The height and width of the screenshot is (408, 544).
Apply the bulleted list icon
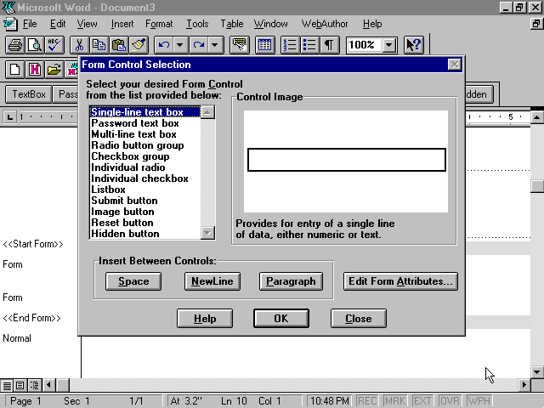click(309, 45)
